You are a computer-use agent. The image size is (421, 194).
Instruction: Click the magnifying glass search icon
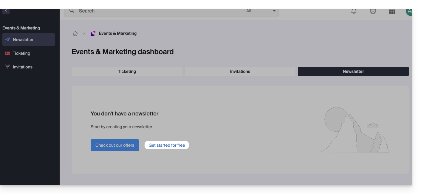point(72,11)
